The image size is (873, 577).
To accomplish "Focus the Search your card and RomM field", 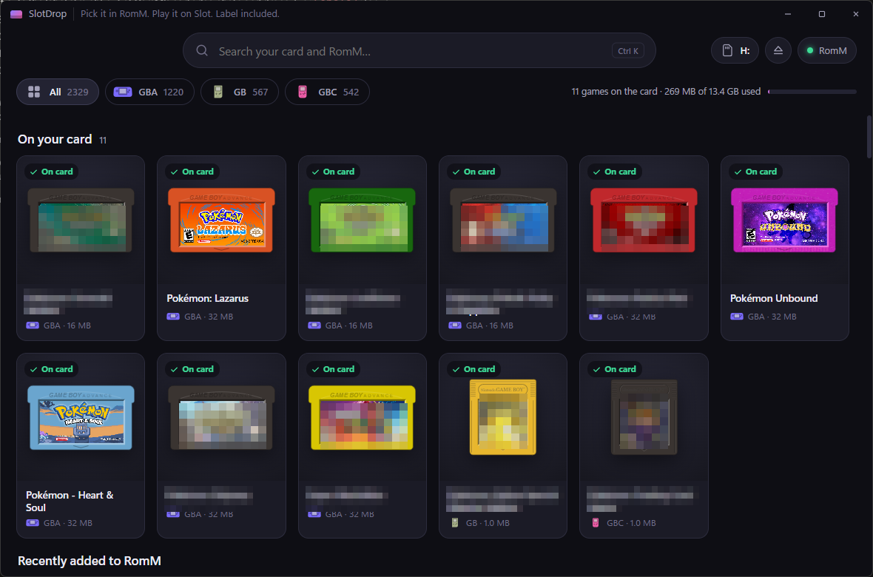I will [x=419, y=51].
